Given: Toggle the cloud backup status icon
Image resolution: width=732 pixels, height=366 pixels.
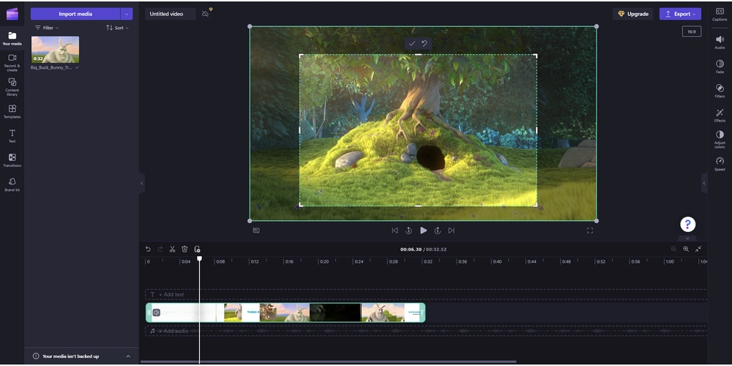Looking at the screenshot, I should pos(206,14).
